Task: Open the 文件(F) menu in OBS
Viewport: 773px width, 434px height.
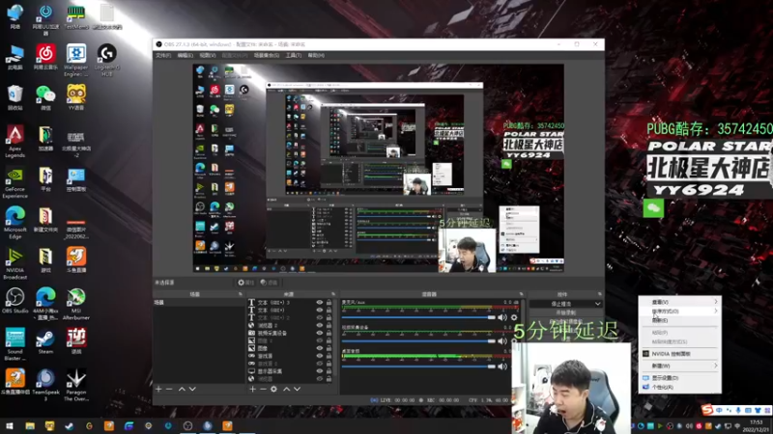Action: coord(163,56)
